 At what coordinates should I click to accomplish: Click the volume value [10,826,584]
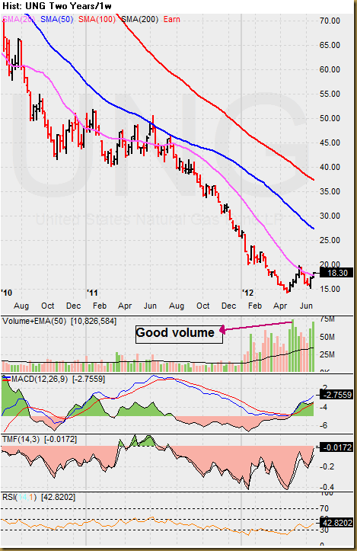(x=94, y=321)
